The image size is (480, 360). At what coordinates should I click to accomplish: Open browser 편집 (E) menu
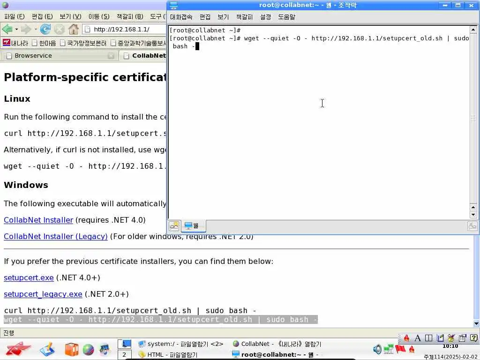coord(42,16)
